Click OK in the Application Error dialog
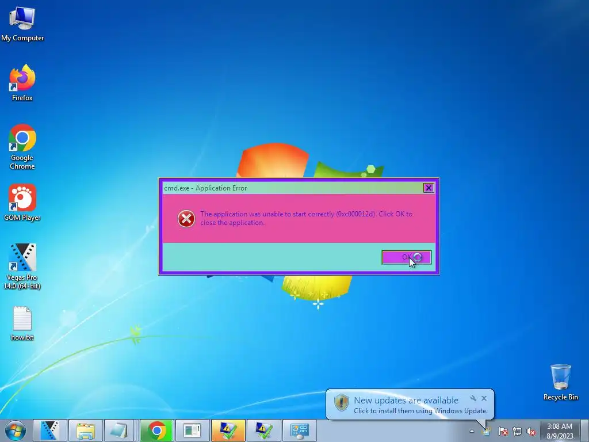The width and height of the screenshot is (589, 442). (407, 257)
